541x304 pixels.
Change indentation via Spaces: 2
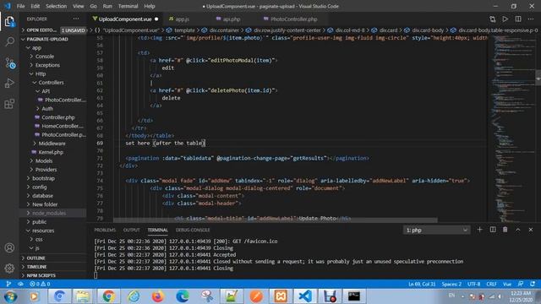click(x=451, y=284)
